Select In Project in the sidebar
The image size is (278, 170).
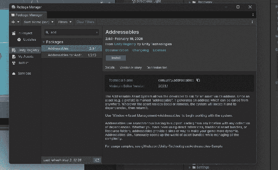tap(25, 33)
